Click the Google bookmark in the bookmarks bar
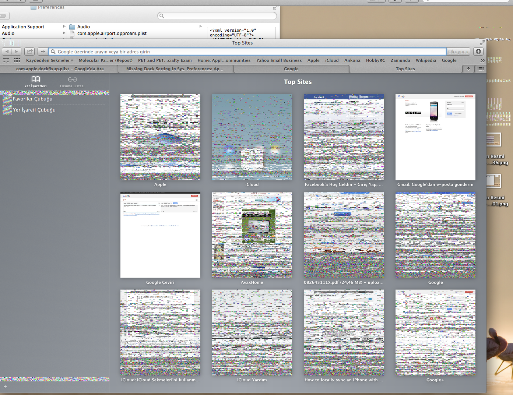The height and width of the screenshot is (395, 513). [449, 60]
